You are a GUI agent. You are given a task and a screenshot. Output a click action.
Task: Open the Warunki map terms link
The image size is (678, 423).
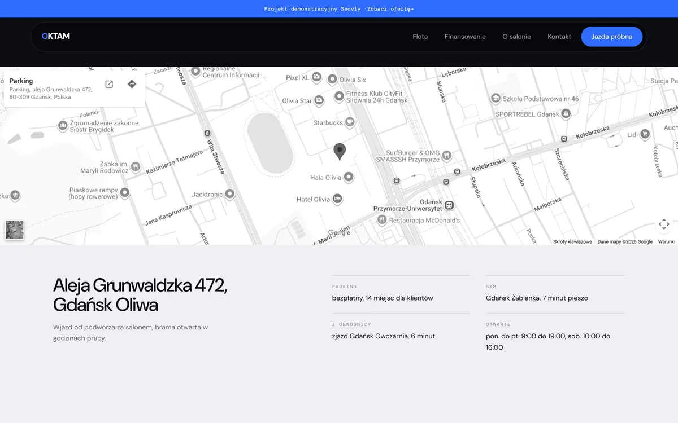[x=667, y=241]
